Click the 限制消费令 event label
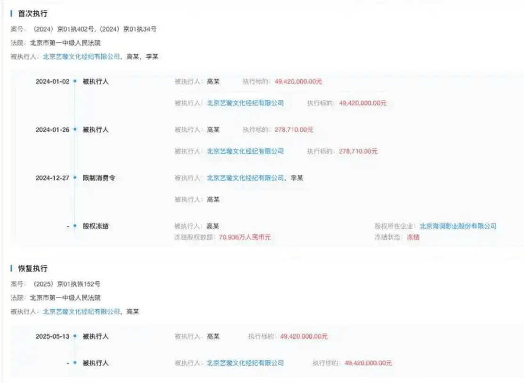524x383 pixels. point(99,178)
